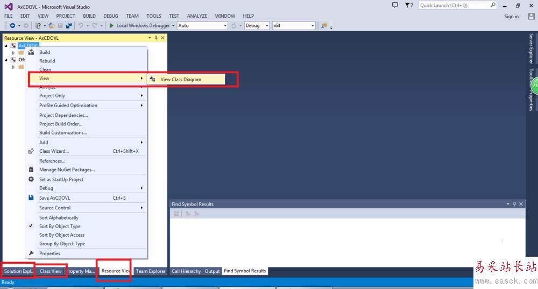Open the Local Windows Debugger dropdown arrow
The width and height of the screenshot is (538, 289).
173,26
